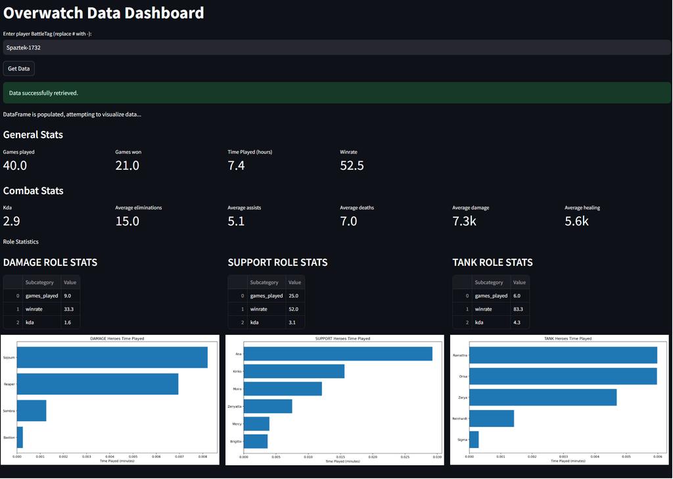Viewport: 673px width, 479px height.
Task: Click the Games played value 40.0
Action: tap(15, 165)
